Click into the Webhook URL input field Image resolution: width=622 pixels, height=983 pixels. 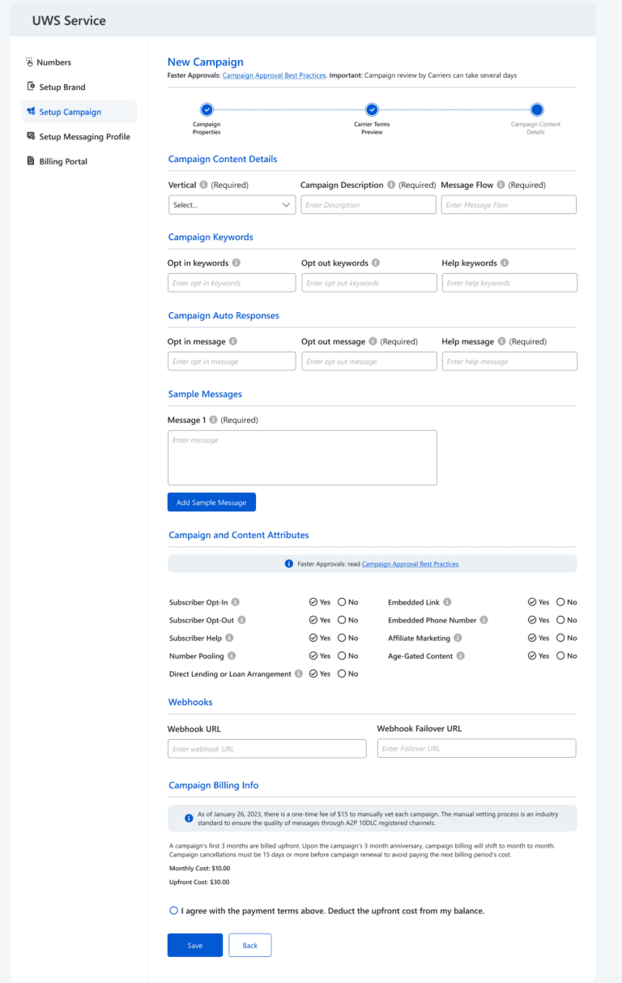(x=266, y=749)
